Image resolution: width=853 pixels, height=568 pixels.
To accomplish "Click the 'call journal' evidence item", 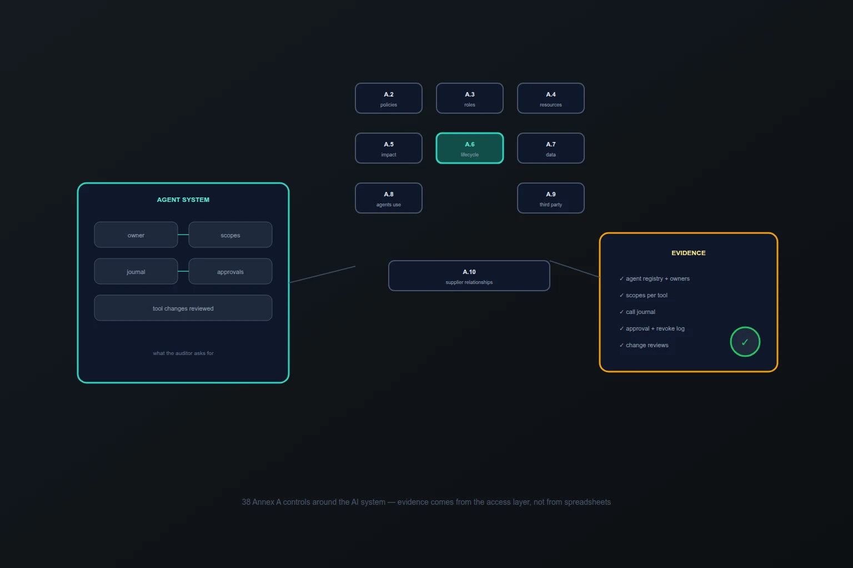I will click(637, 312).
